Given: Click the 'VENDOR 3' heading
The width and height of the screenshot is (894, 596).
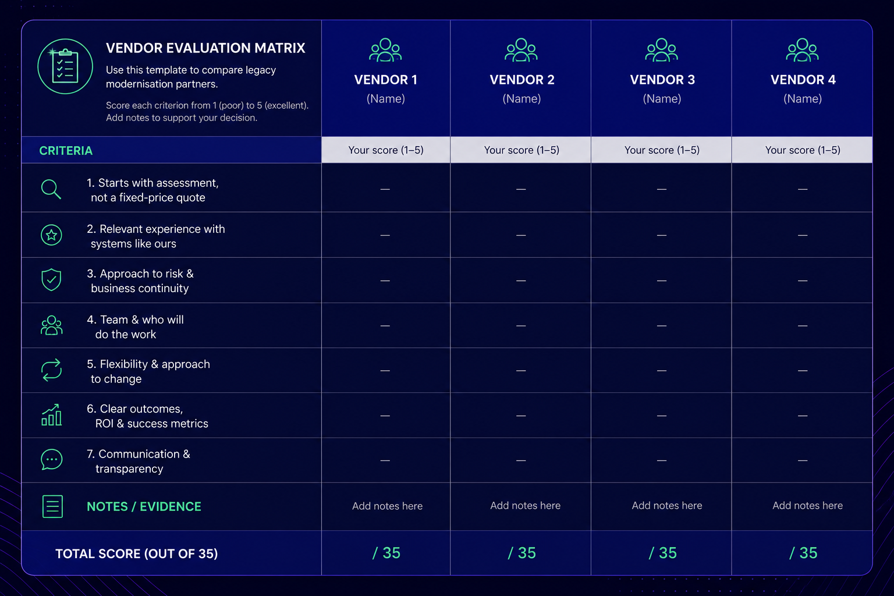Looking at the screenshot, I should click(662, 80).
